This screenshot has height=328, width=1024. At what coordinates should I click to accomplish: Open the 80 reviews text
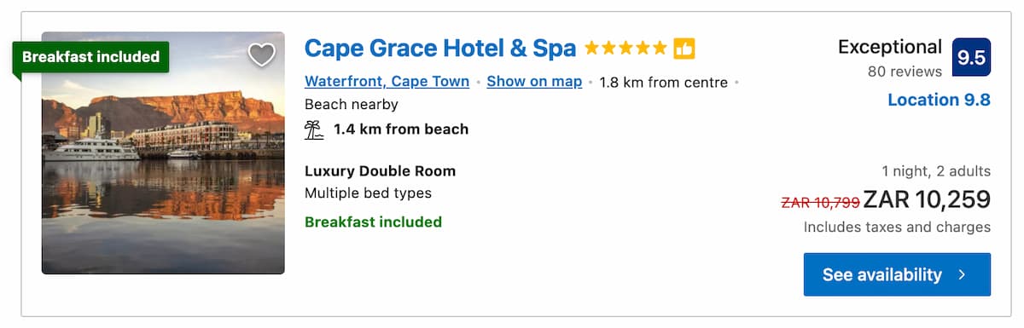905,72
